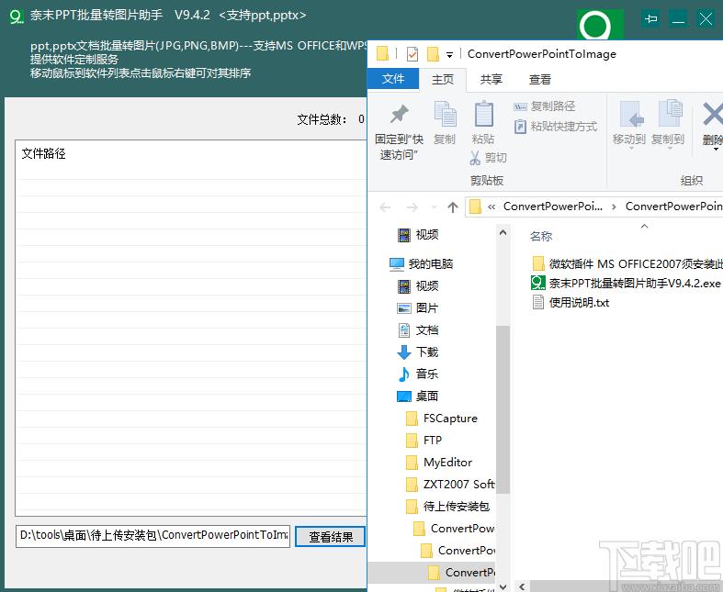Click the 查看结果 button
Viewport: 723px width, 592px height.
pos(330,537)
